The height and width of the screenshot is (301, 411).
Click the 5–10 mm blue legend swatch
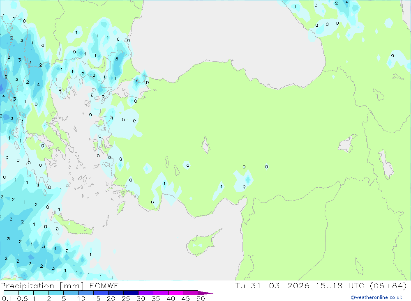[x=71, y=293]
